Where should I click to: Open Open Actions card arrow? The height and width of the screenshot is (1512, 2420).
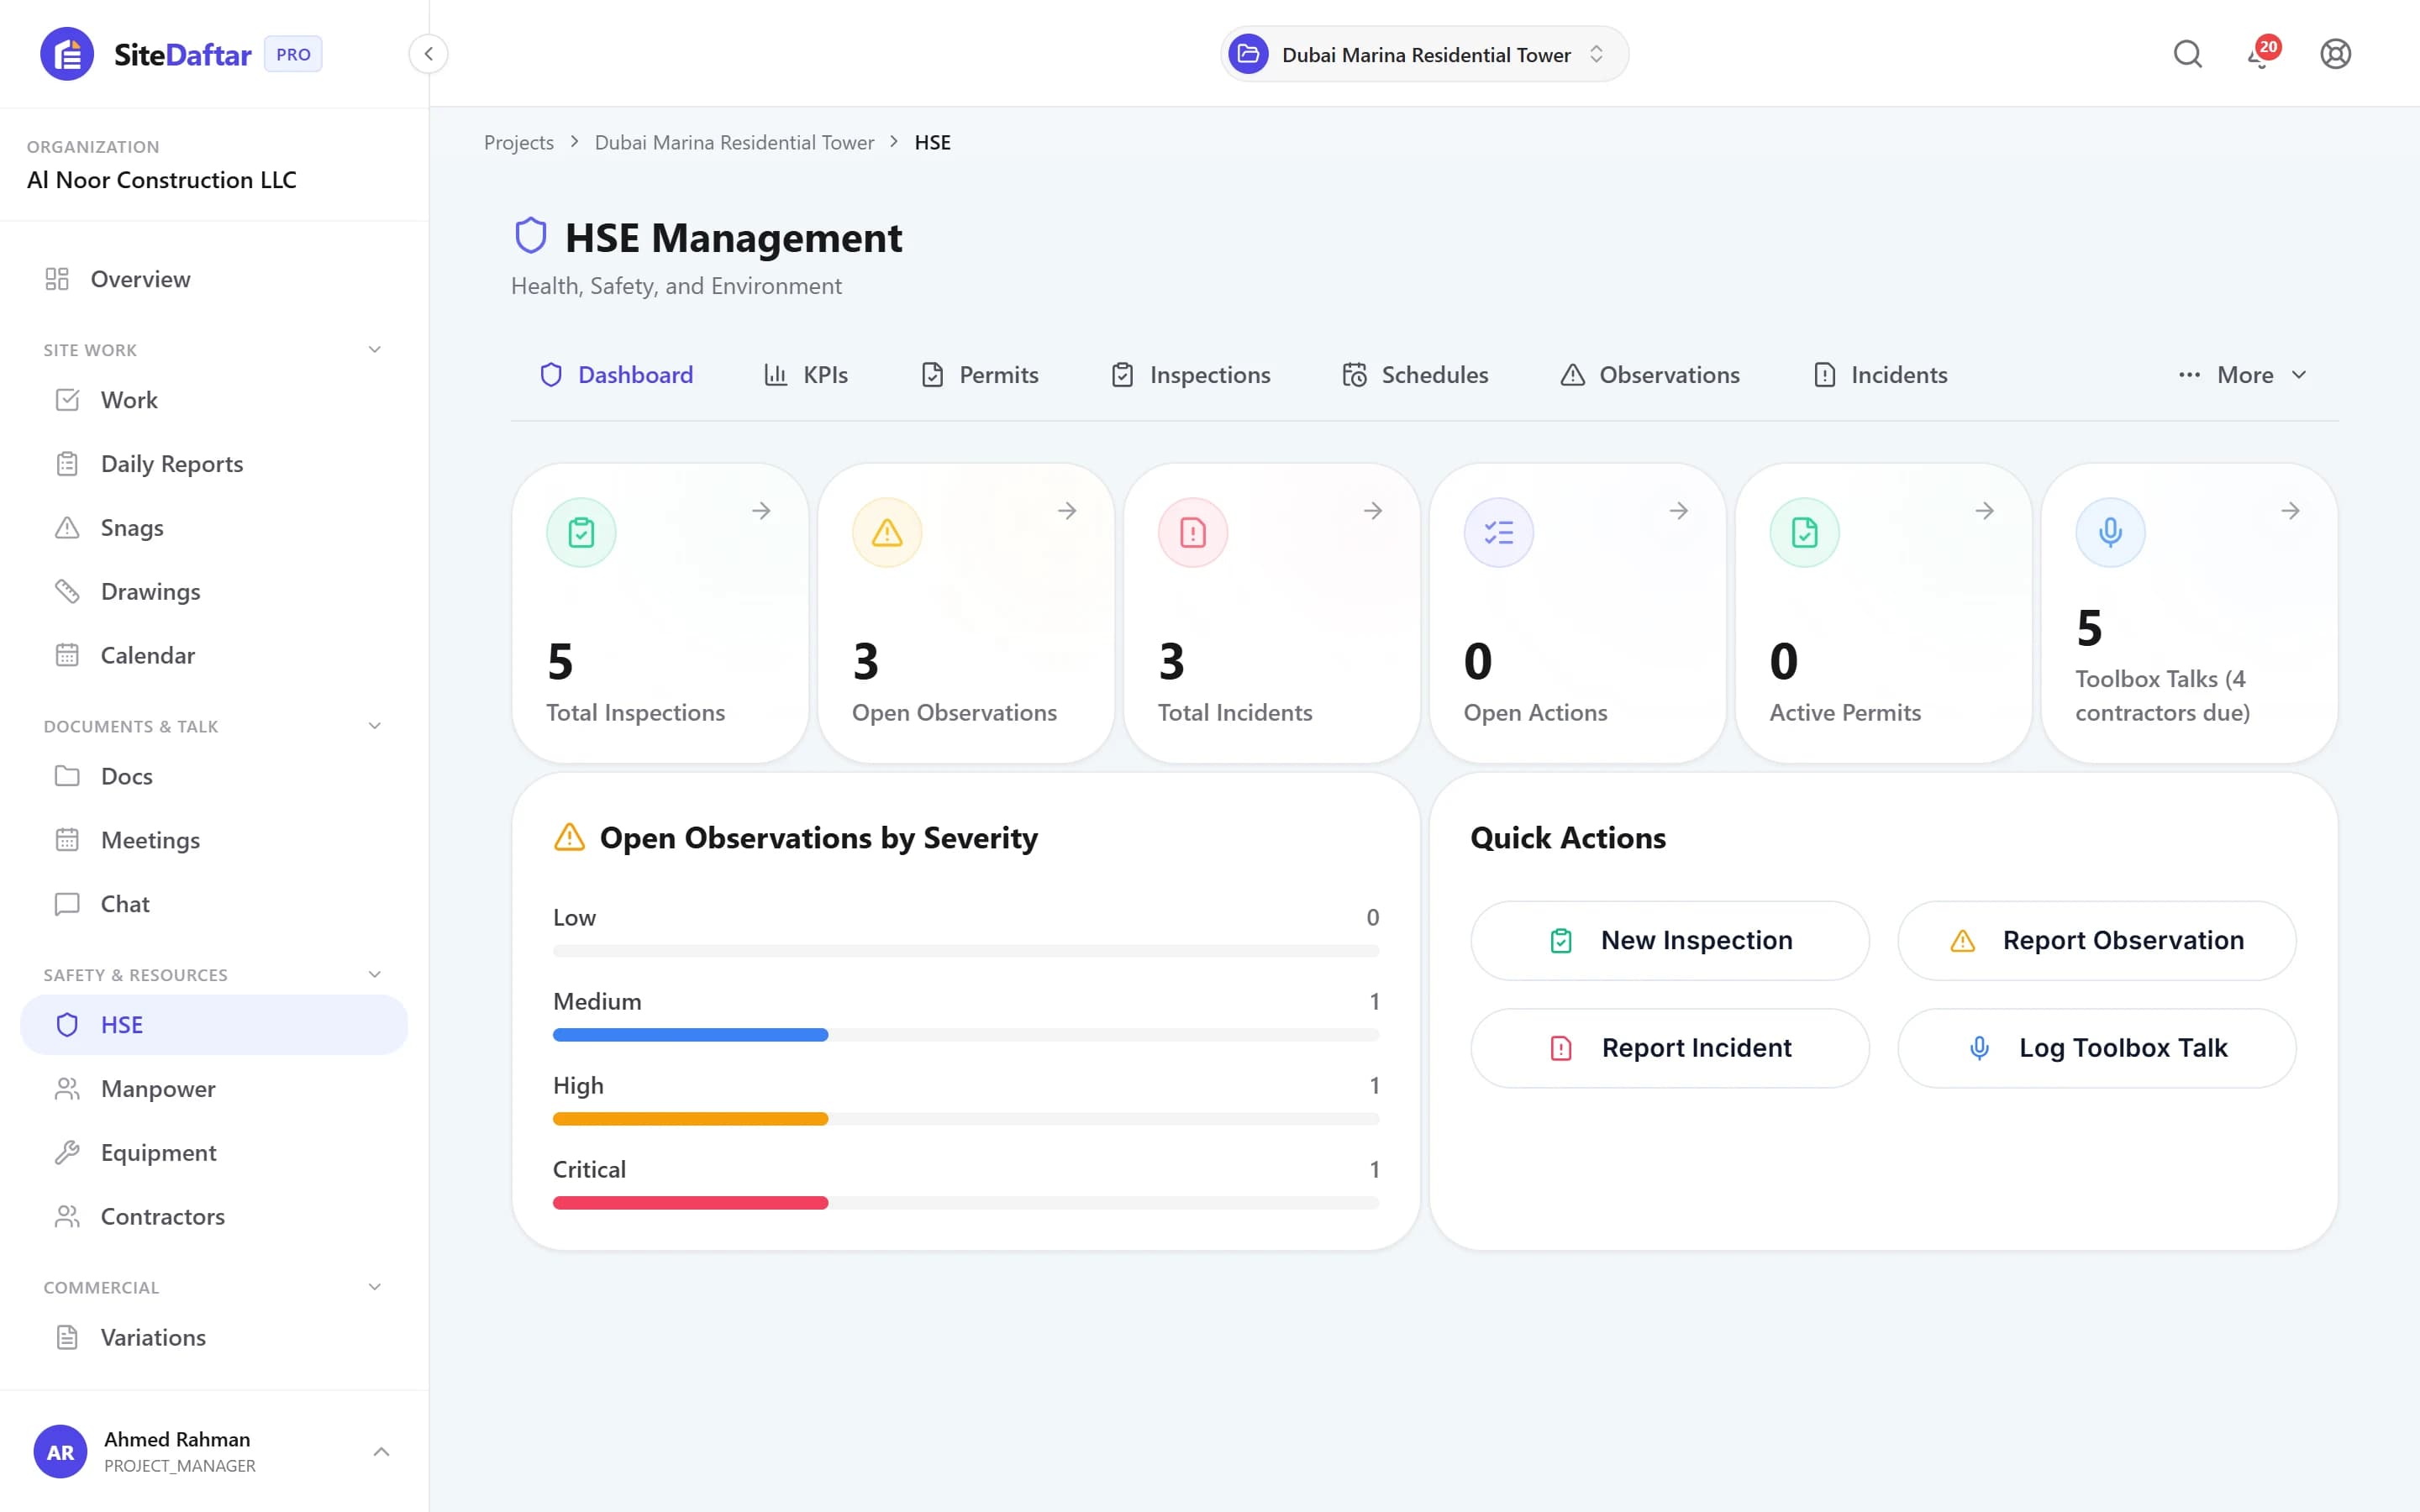pos(1679,511)
